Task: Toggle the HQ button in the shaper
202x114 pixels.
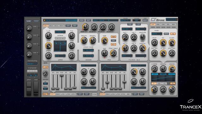Action: click(173, 34)
